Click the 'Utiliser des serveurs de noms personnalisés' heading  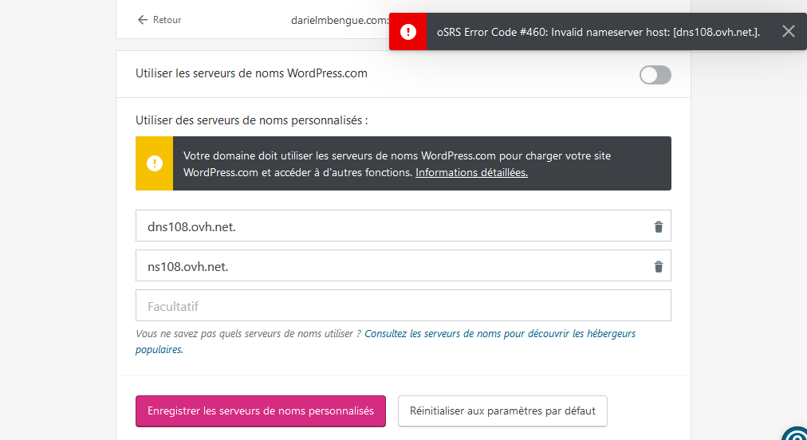click(251, 120)
